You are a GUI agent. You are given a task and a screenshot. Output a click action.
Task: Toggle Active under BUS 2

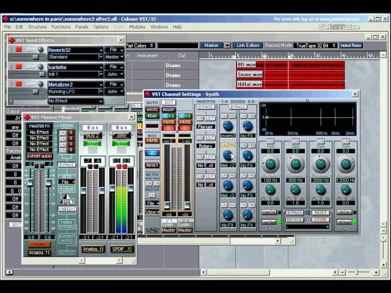point(92,143)
